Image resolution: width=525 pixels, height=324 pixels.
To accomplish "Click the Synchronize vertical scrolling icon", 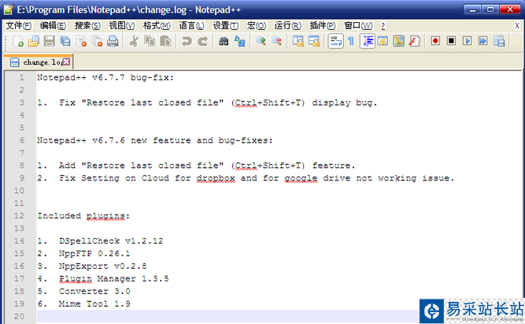I will tap(298, 41).
